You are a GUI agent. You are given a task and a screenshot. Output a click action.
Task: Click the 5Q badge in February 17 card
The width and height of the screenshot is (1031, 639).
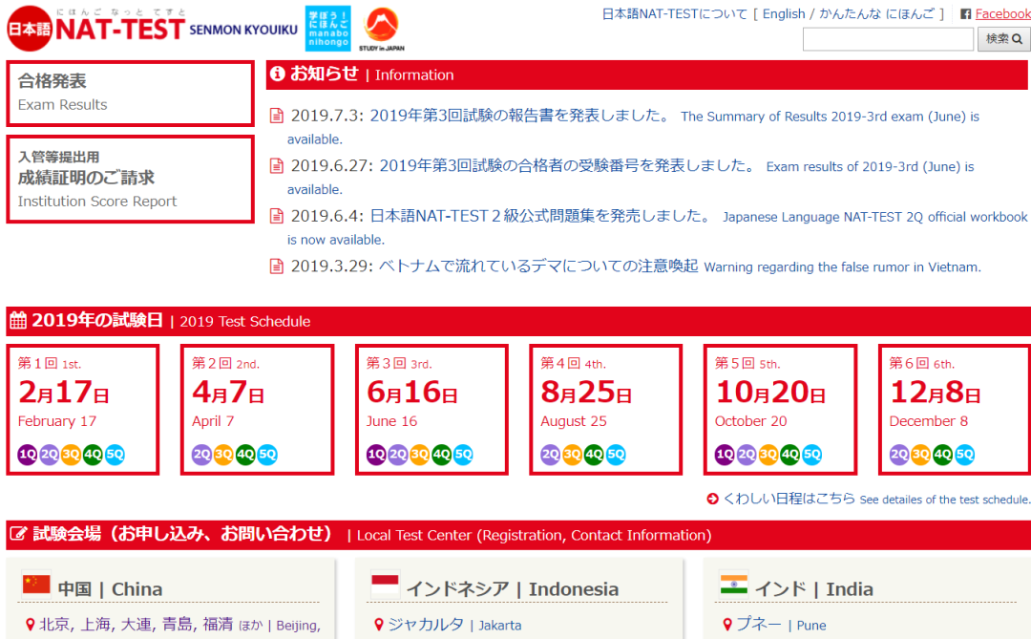pos(115,454)
